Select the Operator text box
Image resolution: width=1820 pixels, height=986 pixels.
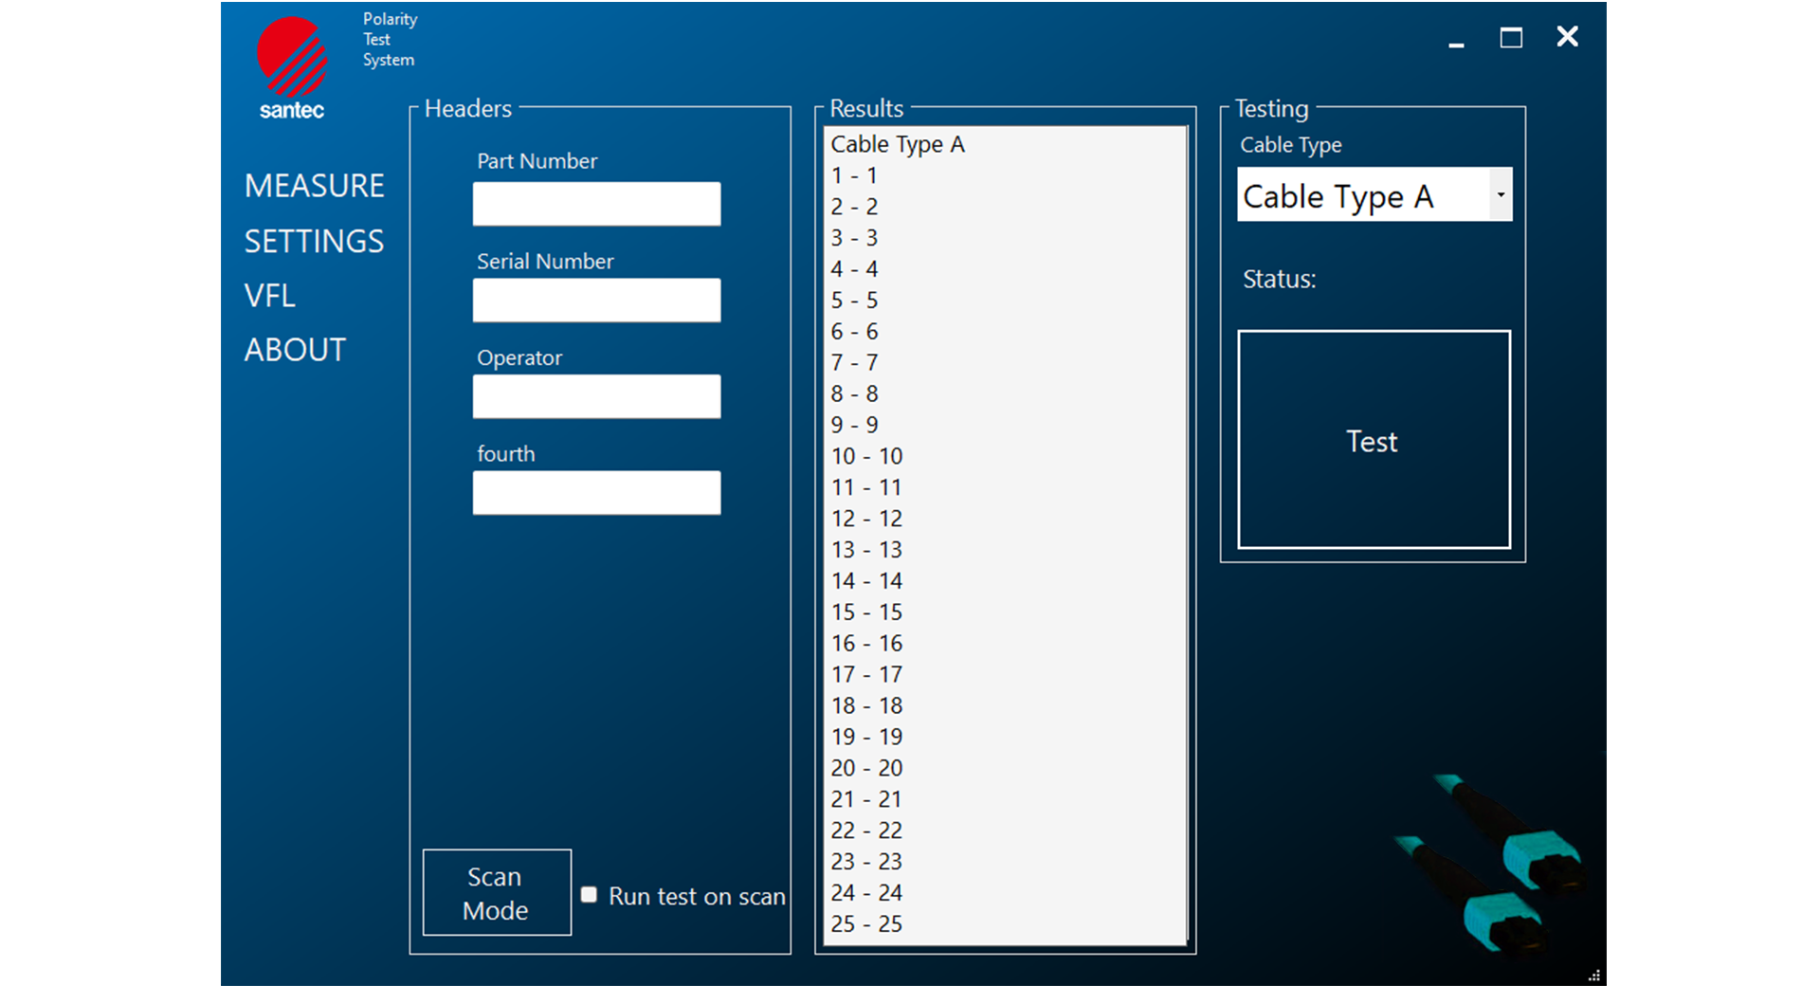(596, 396)
